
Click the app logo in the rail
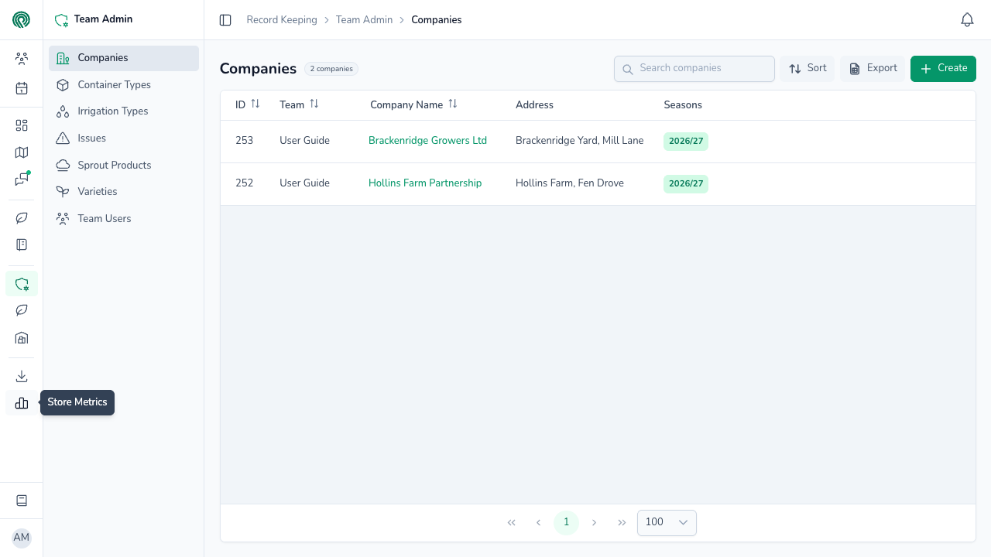(x=22, y=19)
